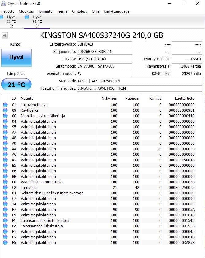The width and height of the screenshot is (205, 258).
Task: Click the status icon for ID BB
Action: (x=5, y=176)
